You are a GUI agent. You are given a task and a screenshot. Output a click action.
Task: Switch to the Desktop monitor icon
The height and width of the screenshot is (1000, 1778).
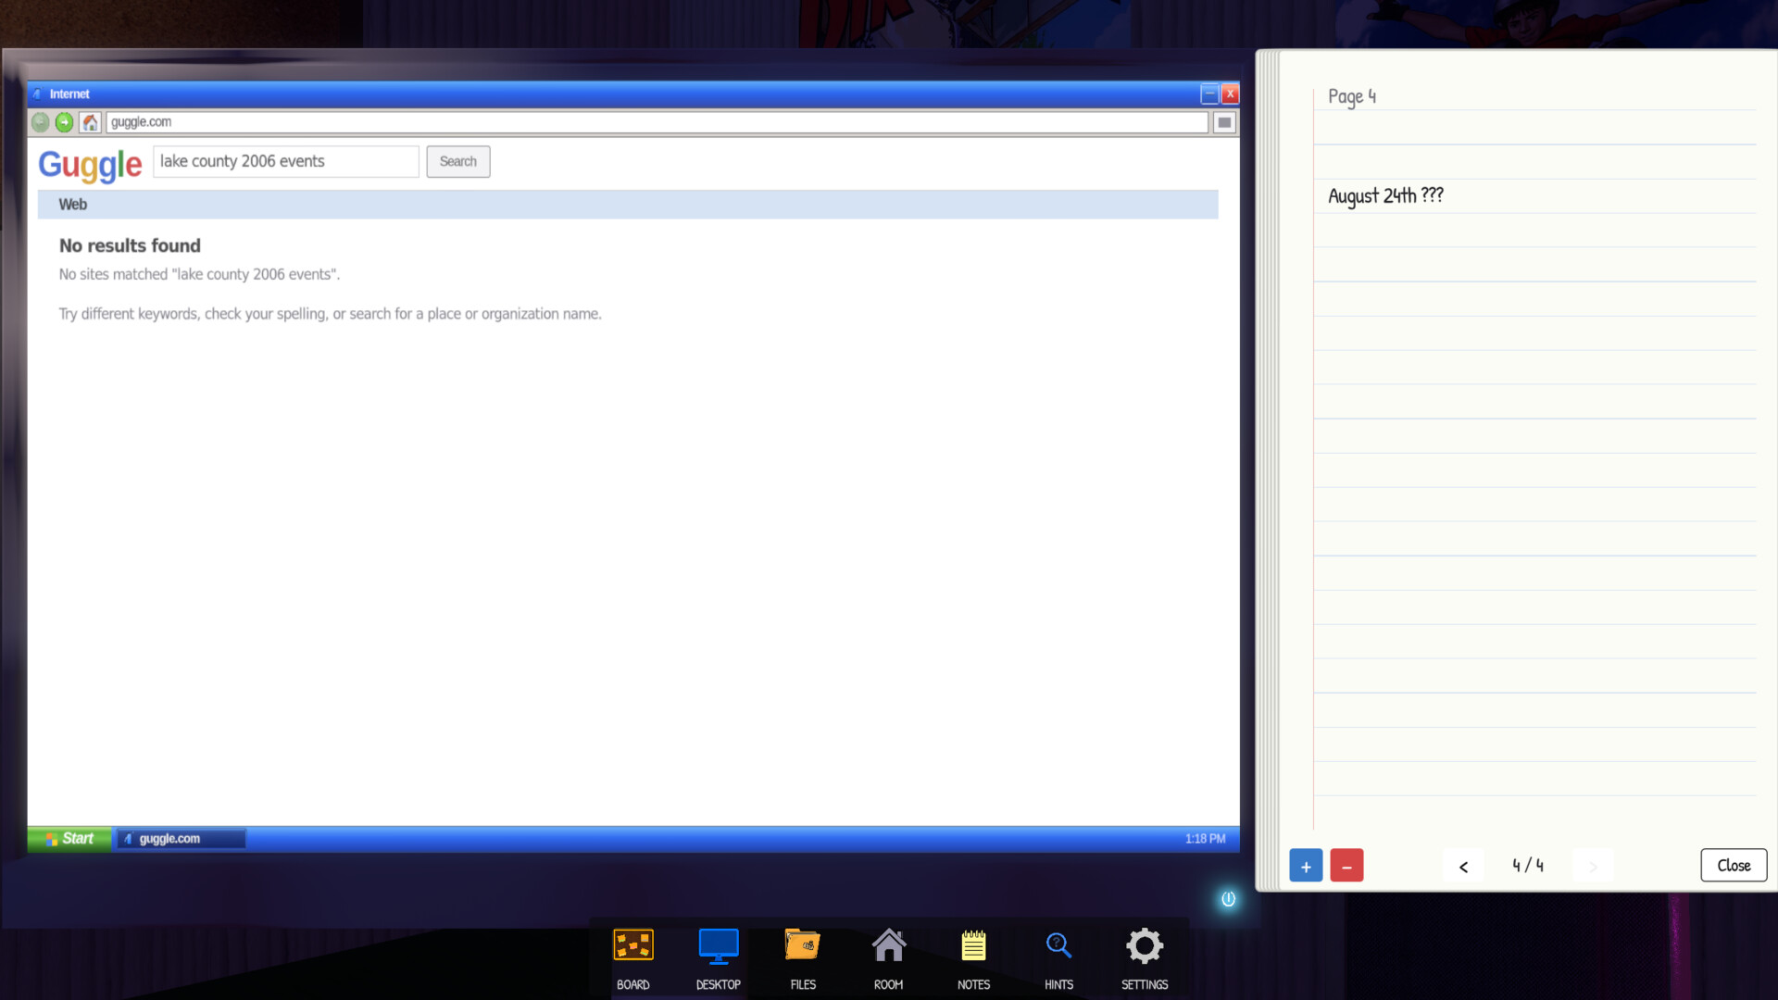[719, 945]
